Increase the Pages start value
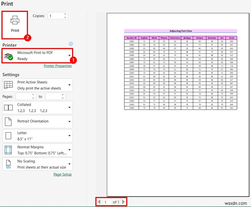Image resolution: width=251 pixels, height=207 pixels. point(33,95)
